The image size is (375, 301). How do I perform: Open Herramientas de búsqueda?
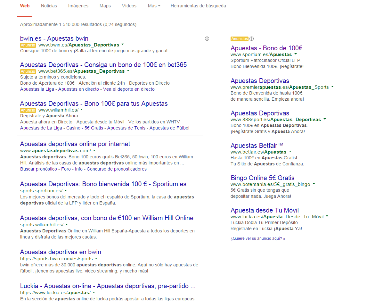pos(198,6)
